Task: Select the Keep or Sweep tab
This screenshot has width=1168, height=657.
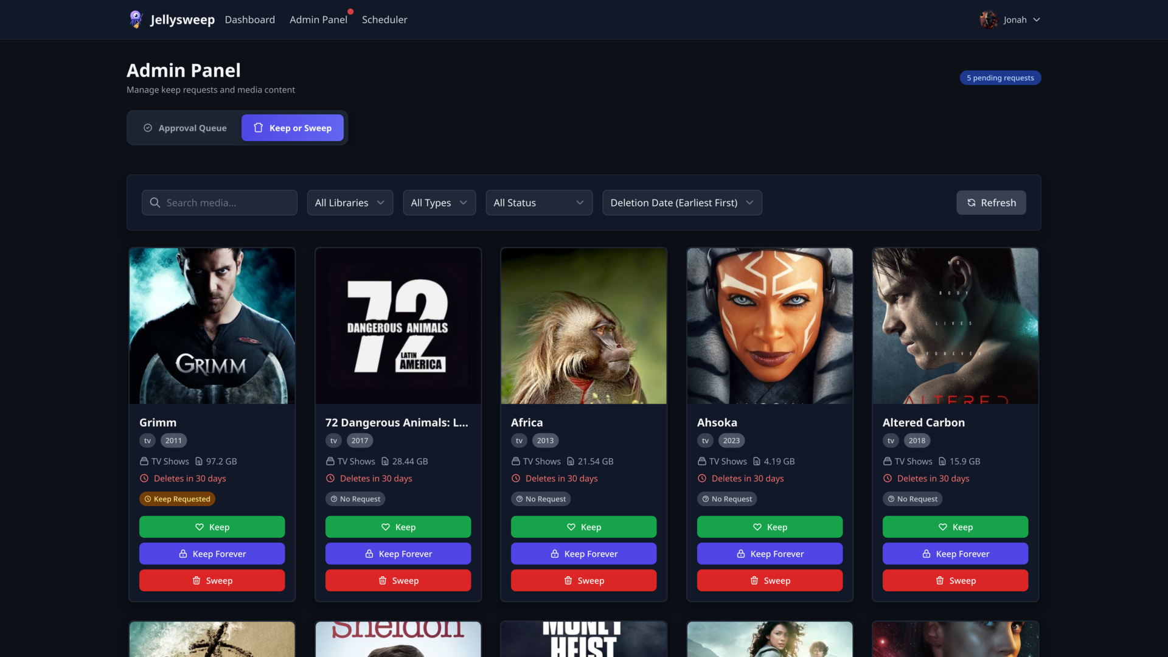Action: tap(293, 128)
